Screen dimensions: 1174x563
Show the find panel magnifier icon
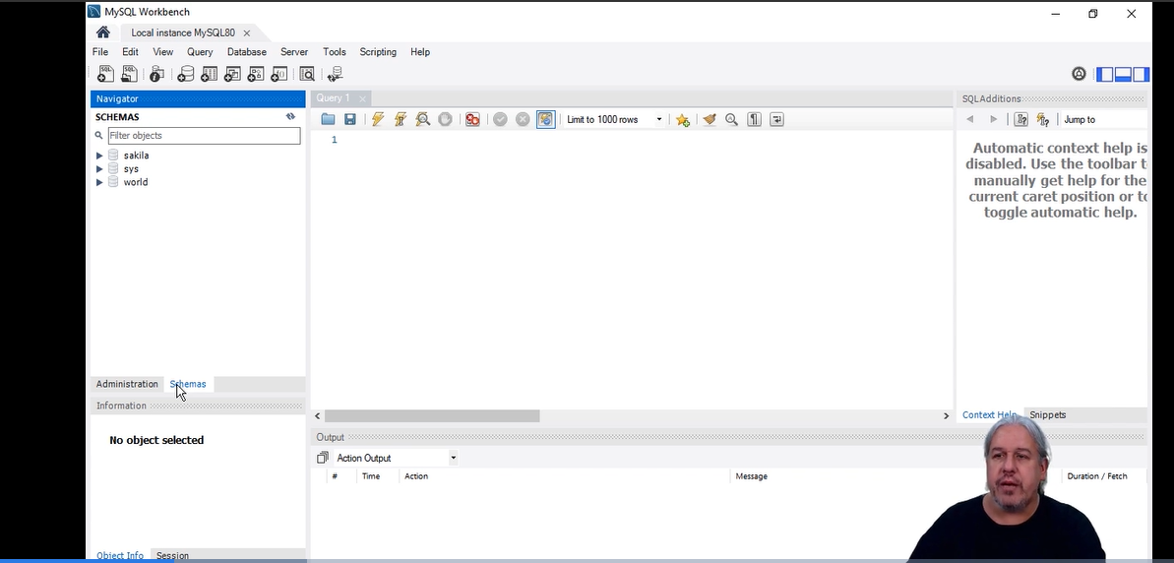tap(731, 119)
